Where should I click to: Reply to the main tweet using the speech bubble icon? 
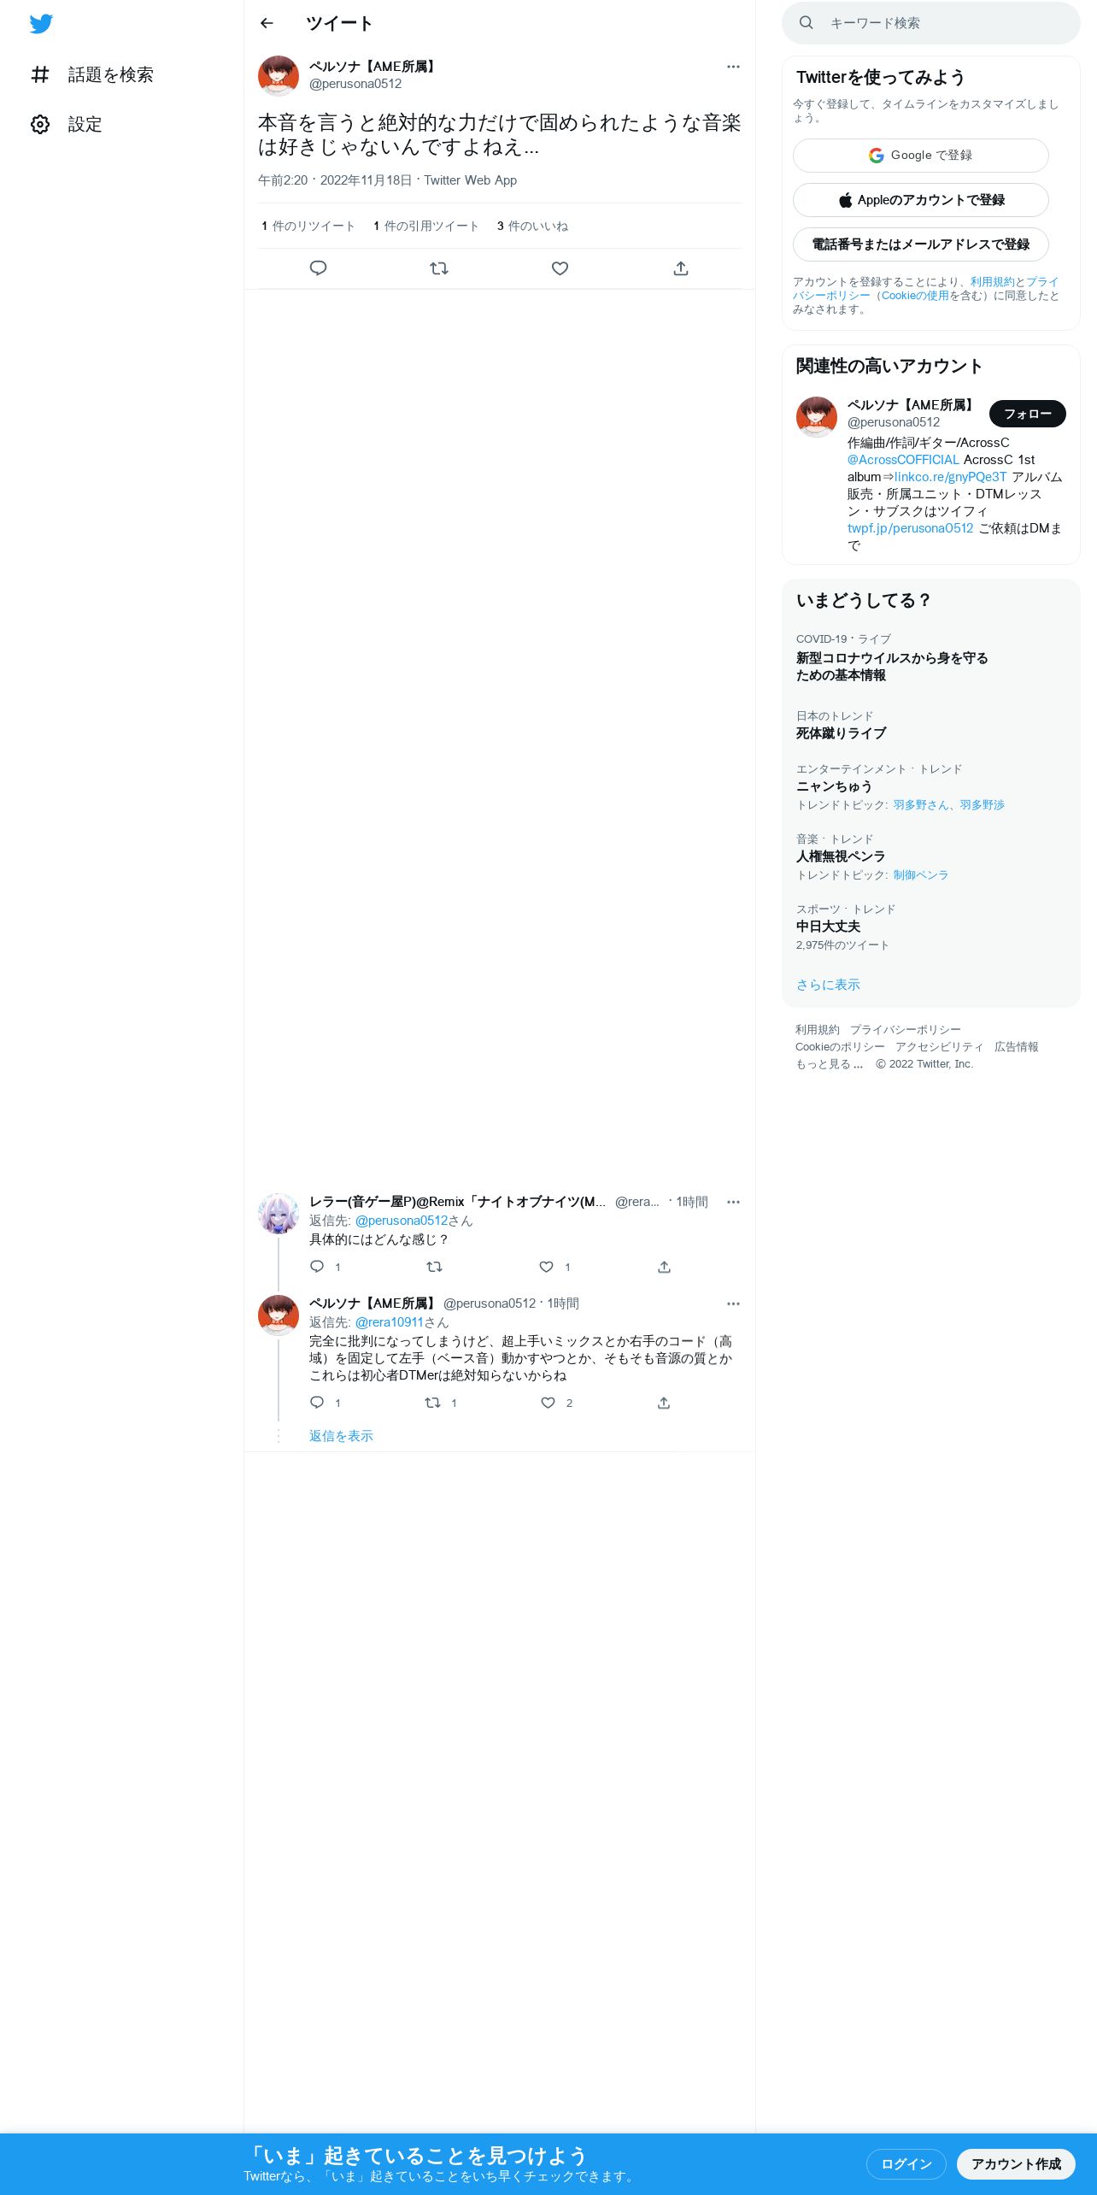point(318,268)
